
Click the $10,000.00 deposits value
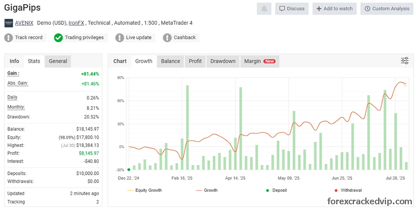click(x=87, y=174)
